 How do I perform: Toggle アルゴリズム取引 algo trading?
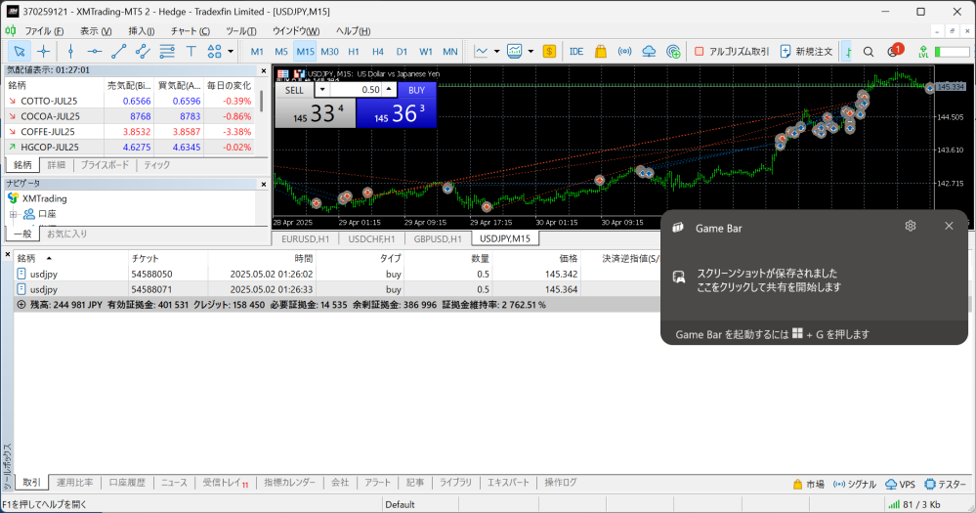pos(732,52)
